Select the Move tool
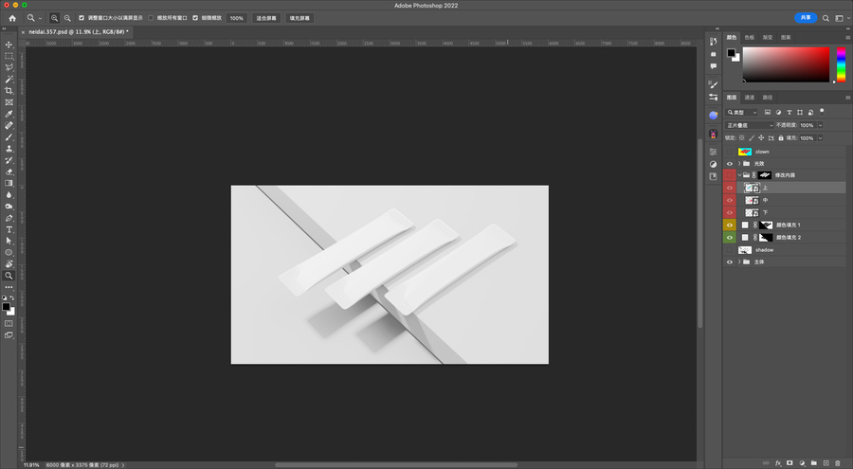The height and width of the screenshot is (469, 853). tap(9, 45)
